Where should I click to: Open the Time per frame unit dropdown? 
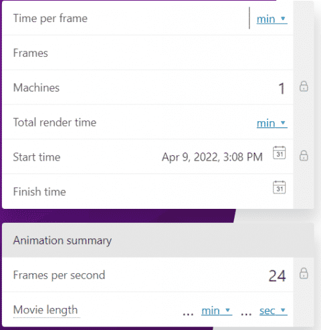(272, 19)
